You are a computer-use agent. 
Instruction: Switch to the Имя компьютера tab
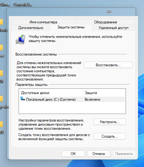pos(43,22)
